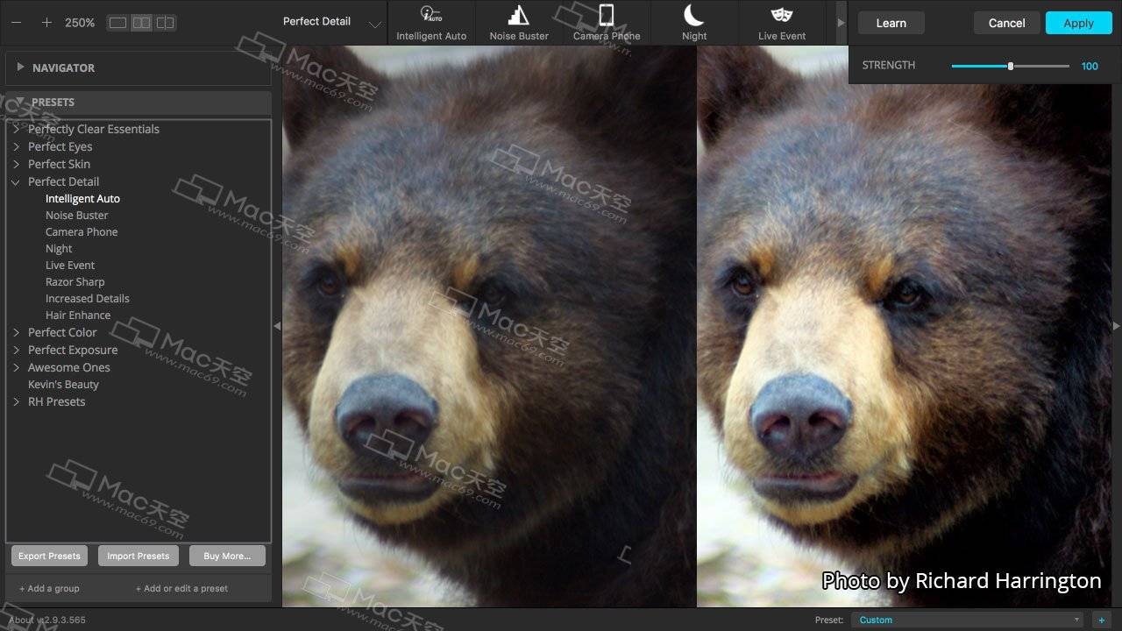Choose the Camera Phone preset icon

[x=607, y=15]
